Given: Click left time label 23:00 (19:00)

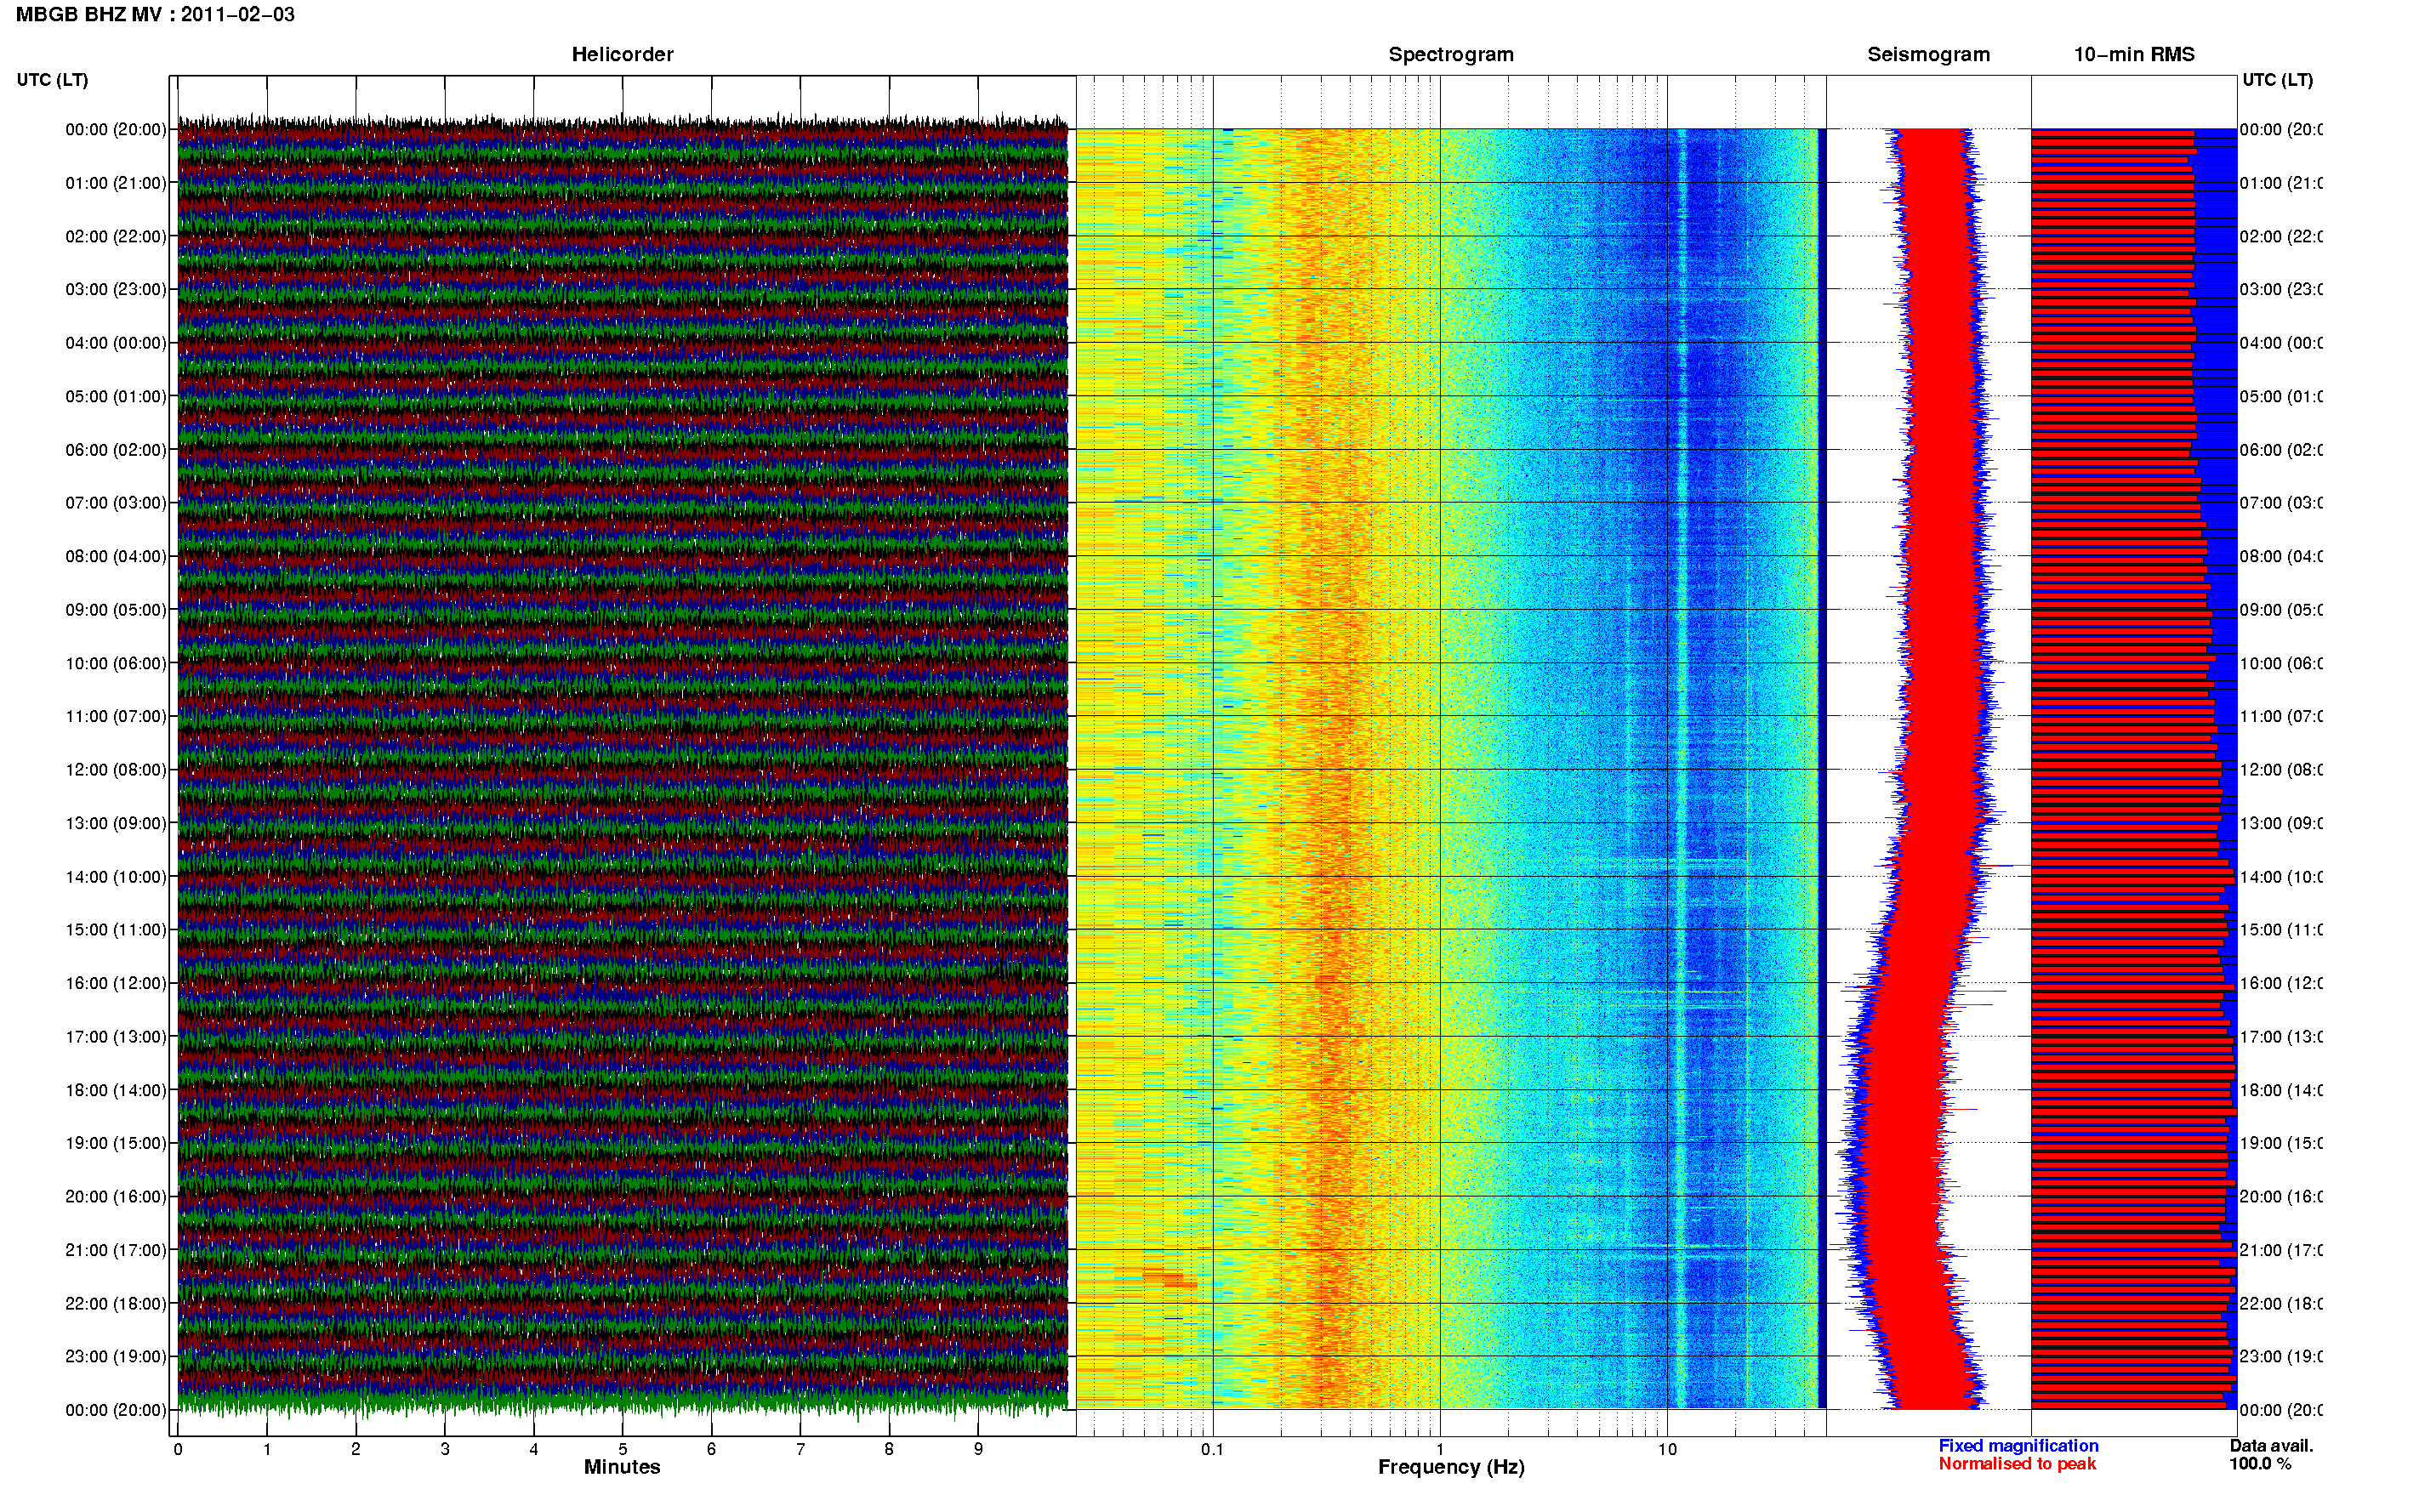Looking at the screenshot, I should coord(116,1357).
